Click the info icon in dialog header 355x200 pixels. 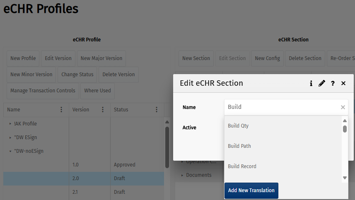tap(311, 83)
